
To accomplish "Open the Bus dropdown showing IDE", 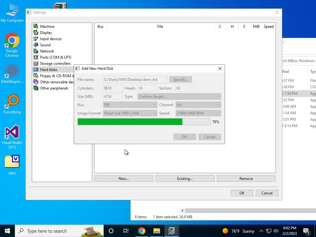I will pyautogui.click(x=130, y=105).
